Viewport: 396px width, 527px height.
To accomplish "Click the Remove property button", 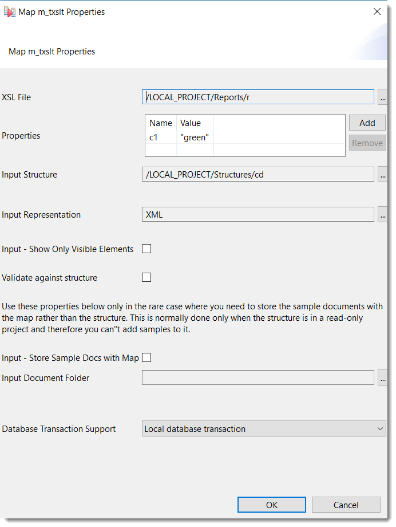I will (x=367, y=143).
